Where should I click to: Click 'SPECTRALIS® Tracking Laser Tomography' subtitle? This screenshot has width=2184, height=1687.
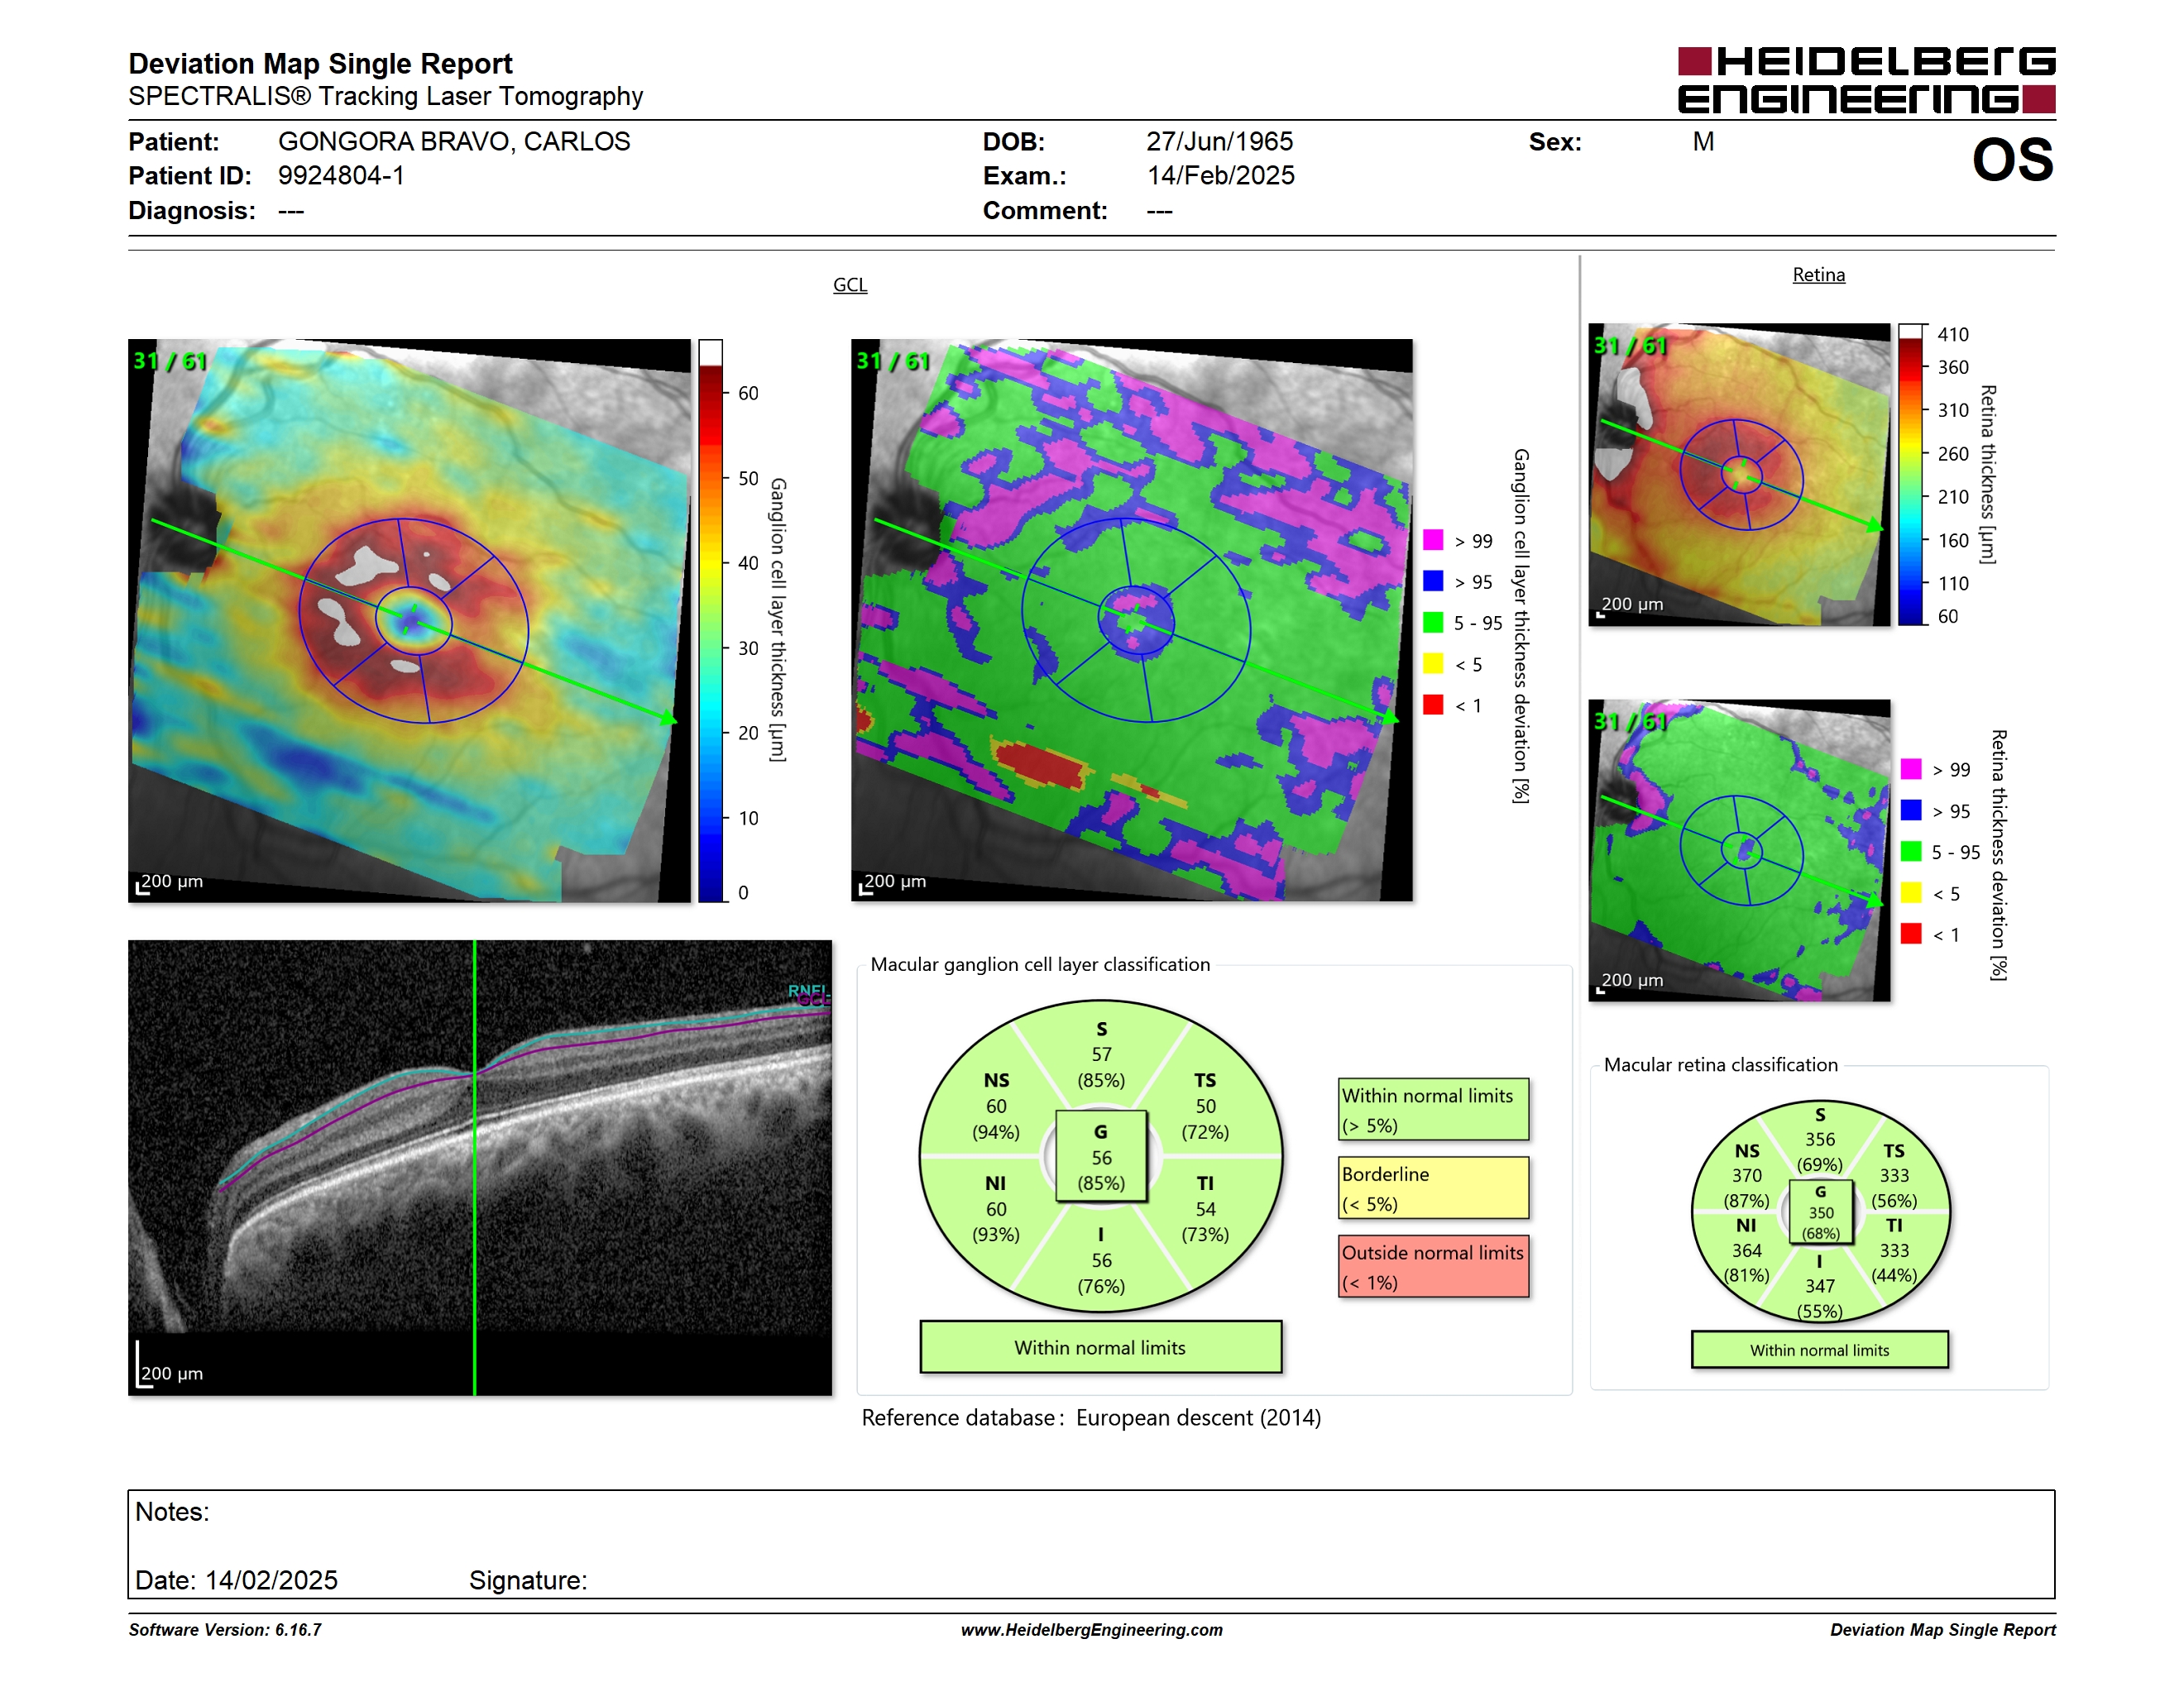point(385,97)
